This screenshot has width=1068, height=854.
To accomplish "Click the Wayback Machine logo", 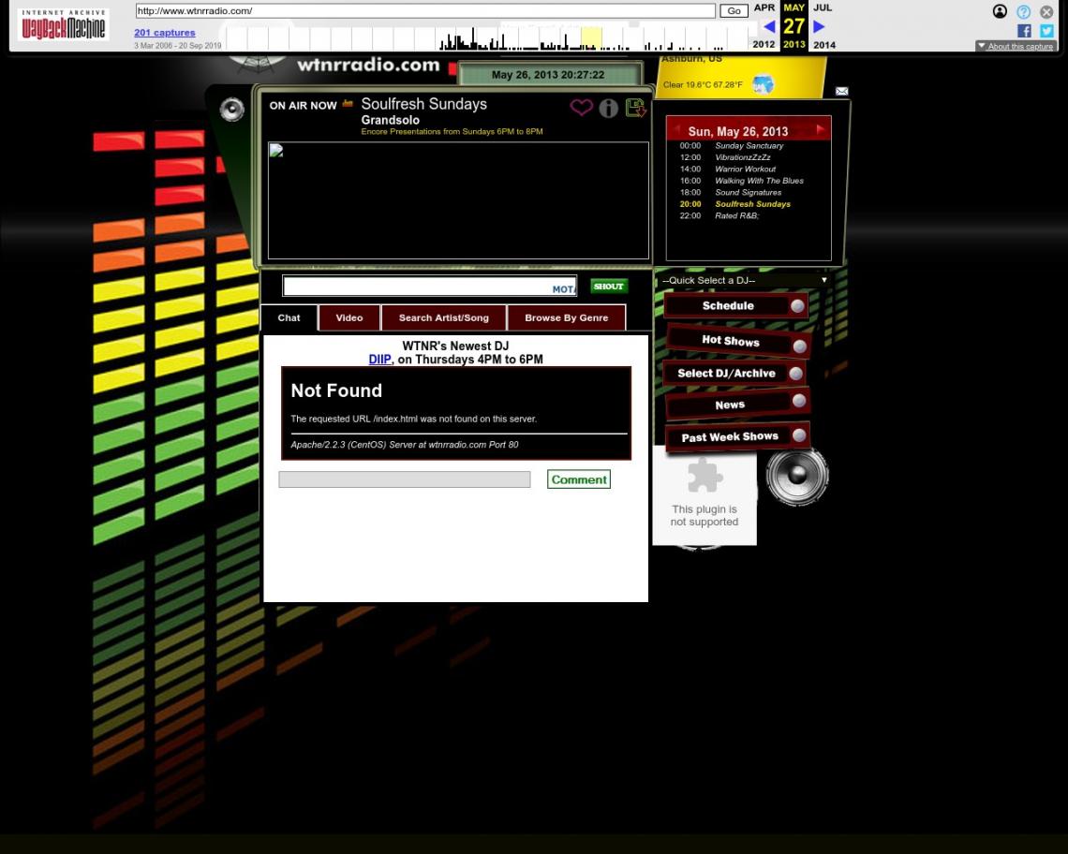I will (64, 24).
